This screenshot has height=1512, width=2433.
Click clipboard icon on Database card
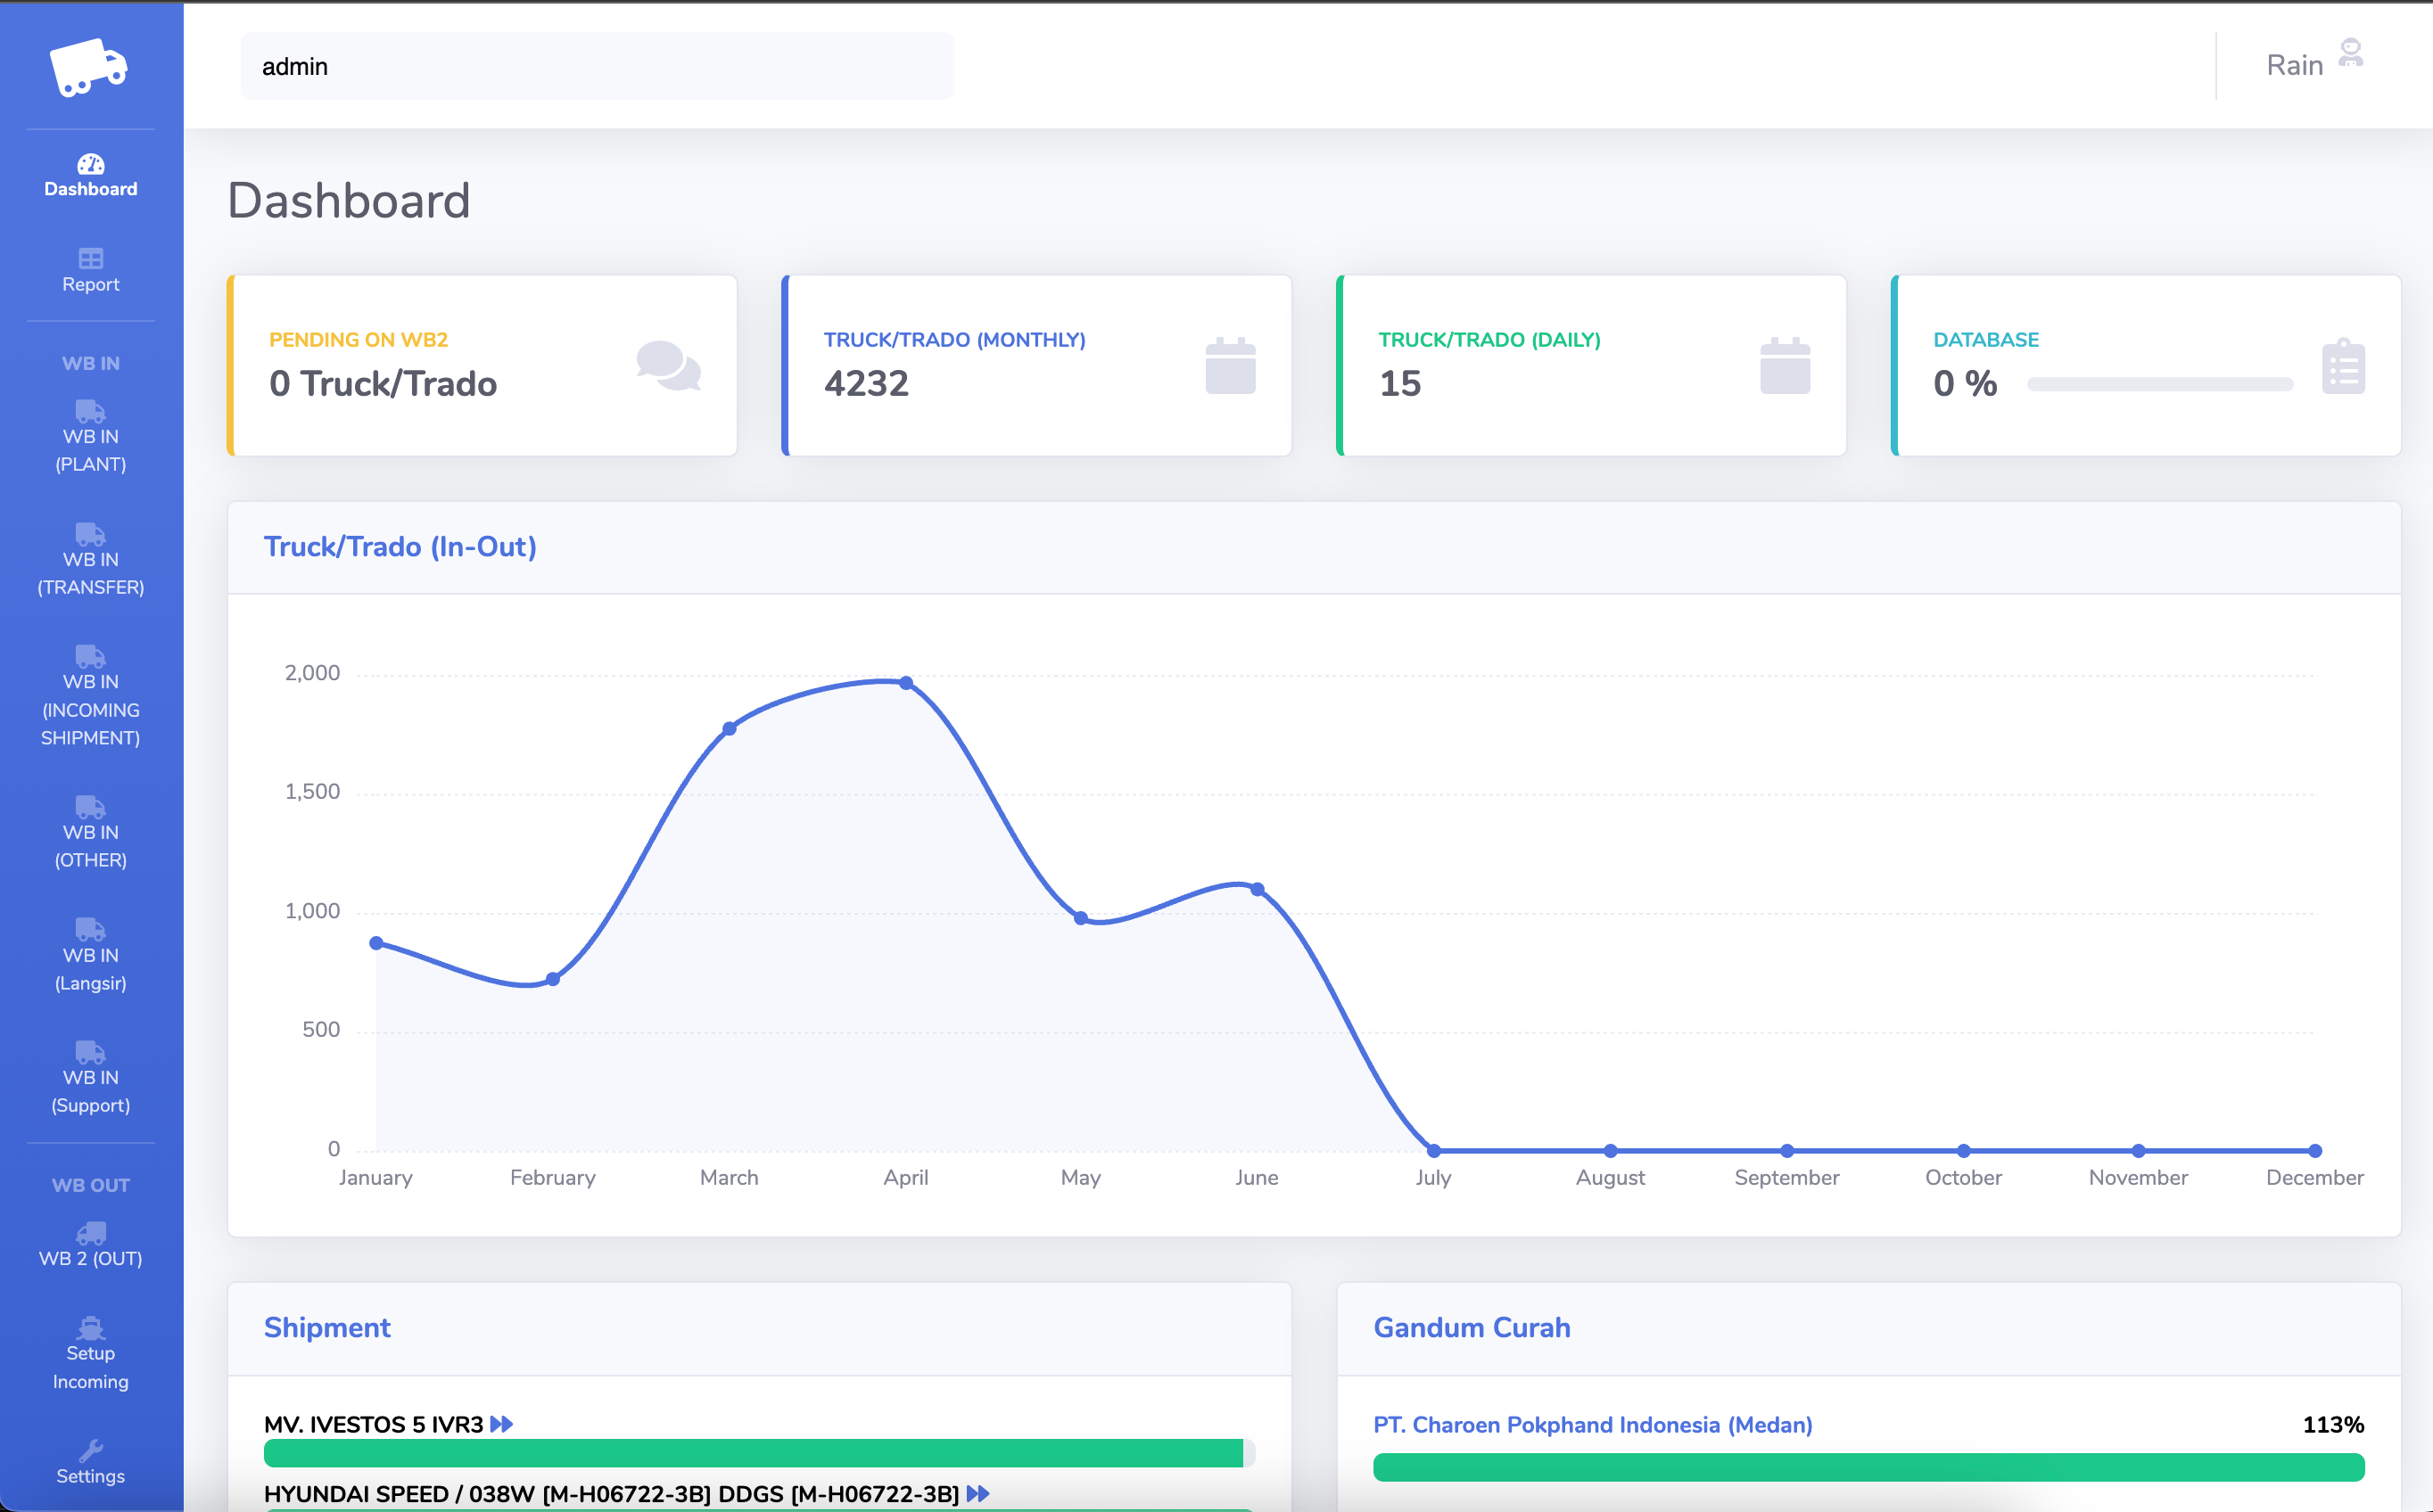[x=2342, y=367]
